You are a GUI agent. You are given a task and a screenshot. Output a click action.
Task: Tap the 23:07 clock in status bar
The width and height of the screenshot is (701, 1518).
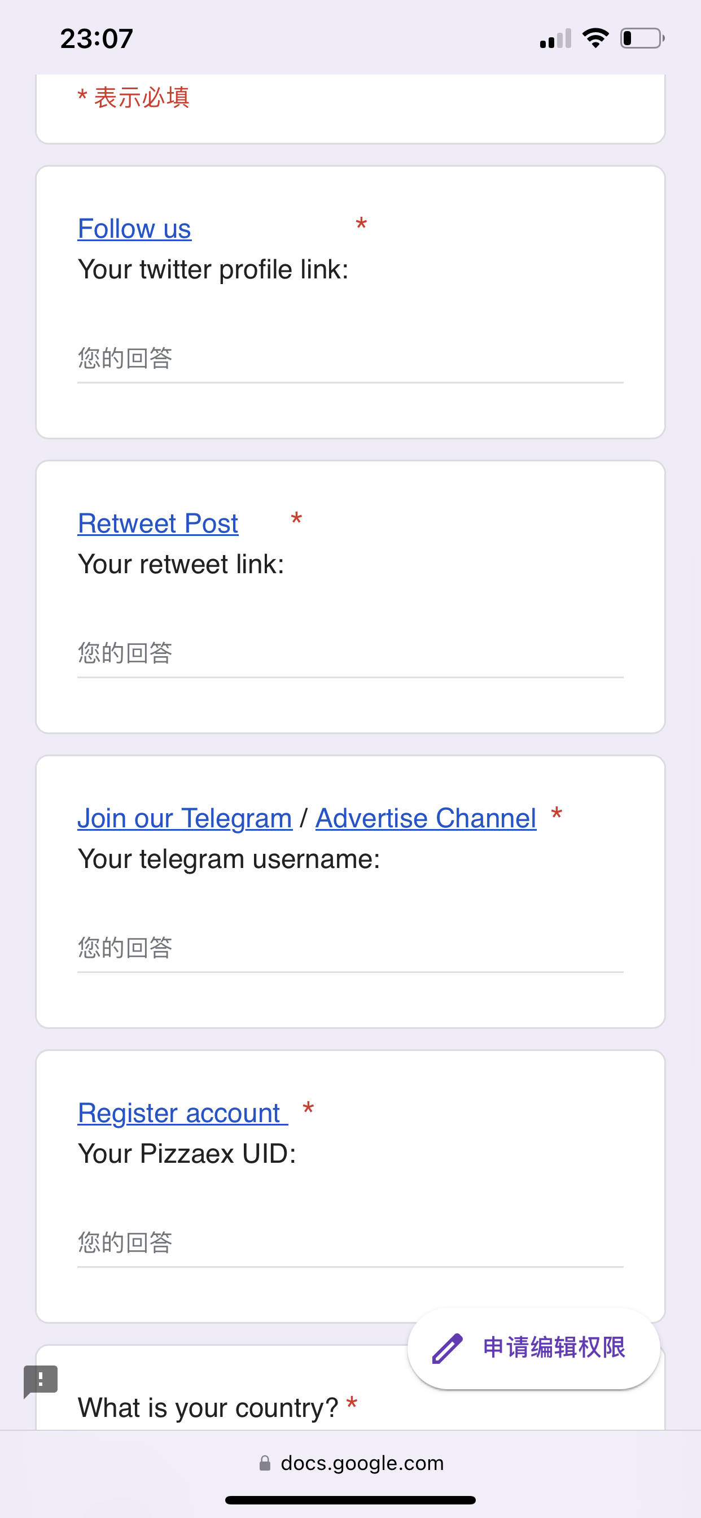coord(97,39)
